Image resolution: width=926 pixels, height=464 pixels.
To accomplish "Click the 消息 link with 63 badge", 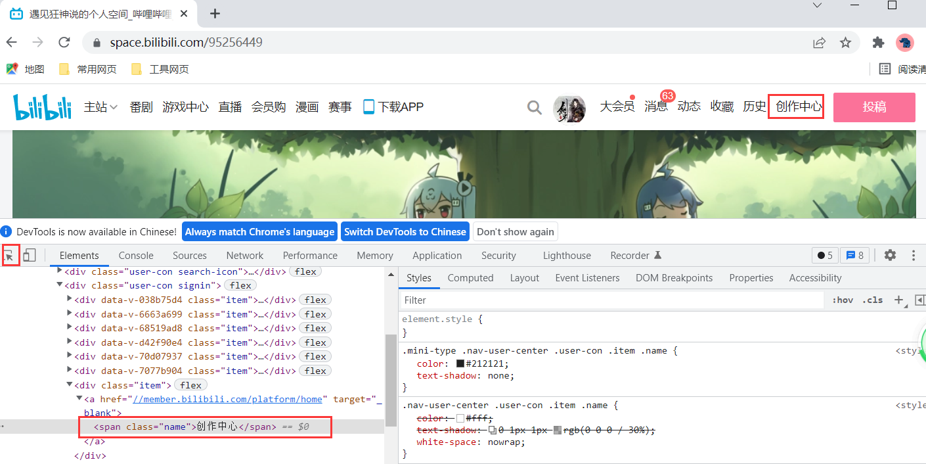I will point(656,106).
